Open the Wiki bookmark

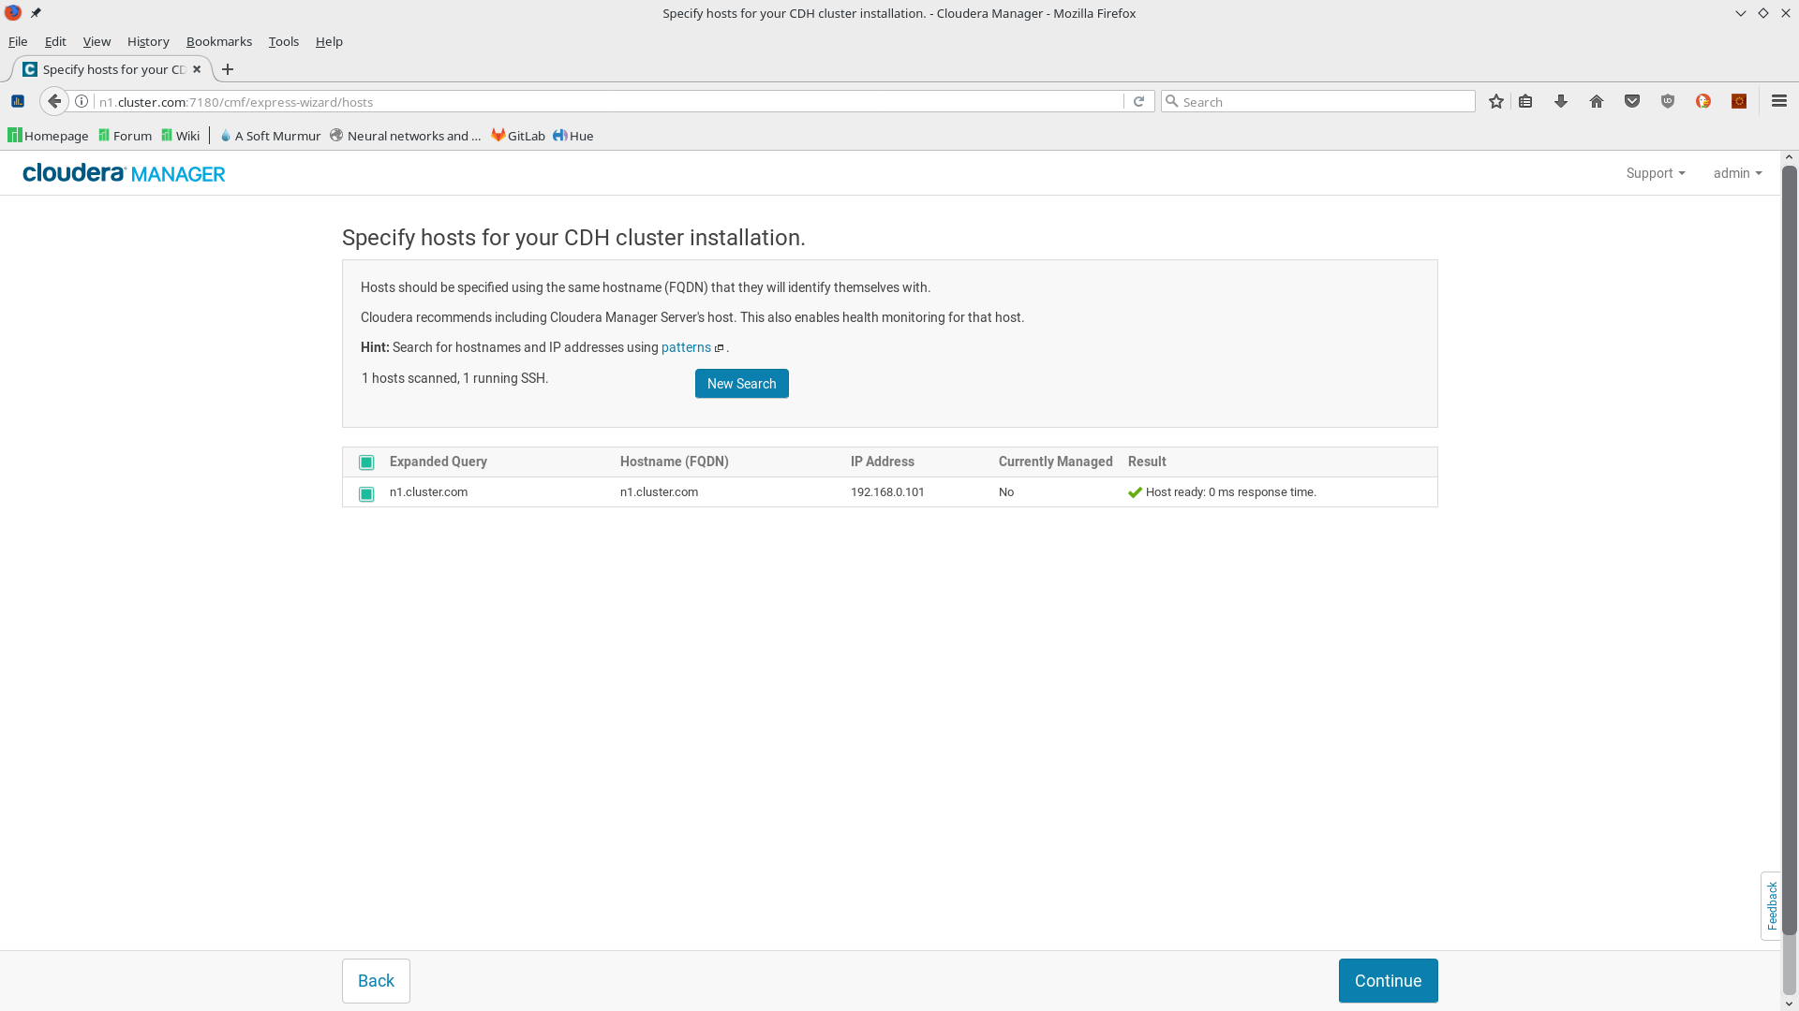(x=180, y=136)
